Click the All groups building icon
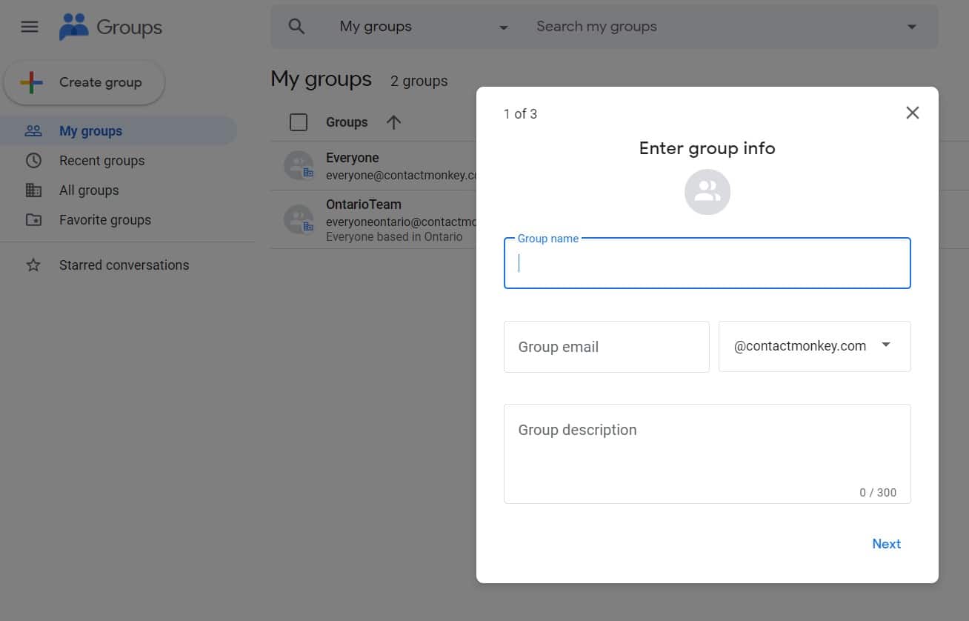 tap(33, 190)
